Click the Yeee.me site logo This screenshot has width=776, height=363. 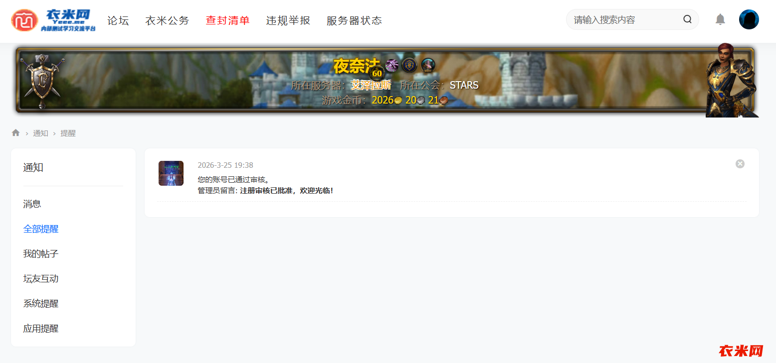[x=53, y=20]
